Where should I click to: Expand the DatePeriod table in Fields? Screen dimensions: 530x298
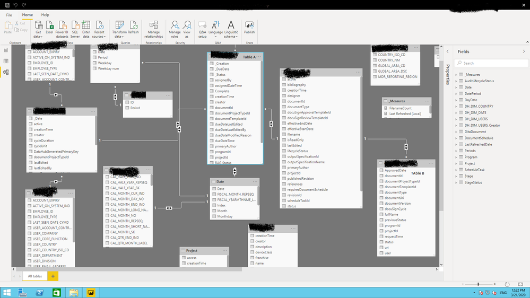456,94
